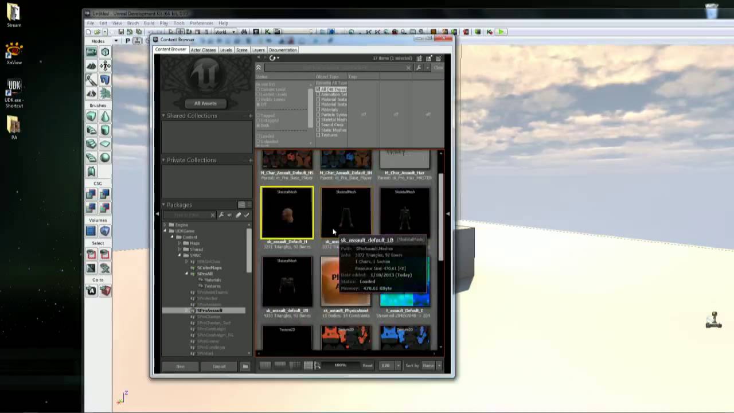This screenshot has width=734, height=413.
Task: Open the Documentation tab
Action: click(x=283, y=50)
